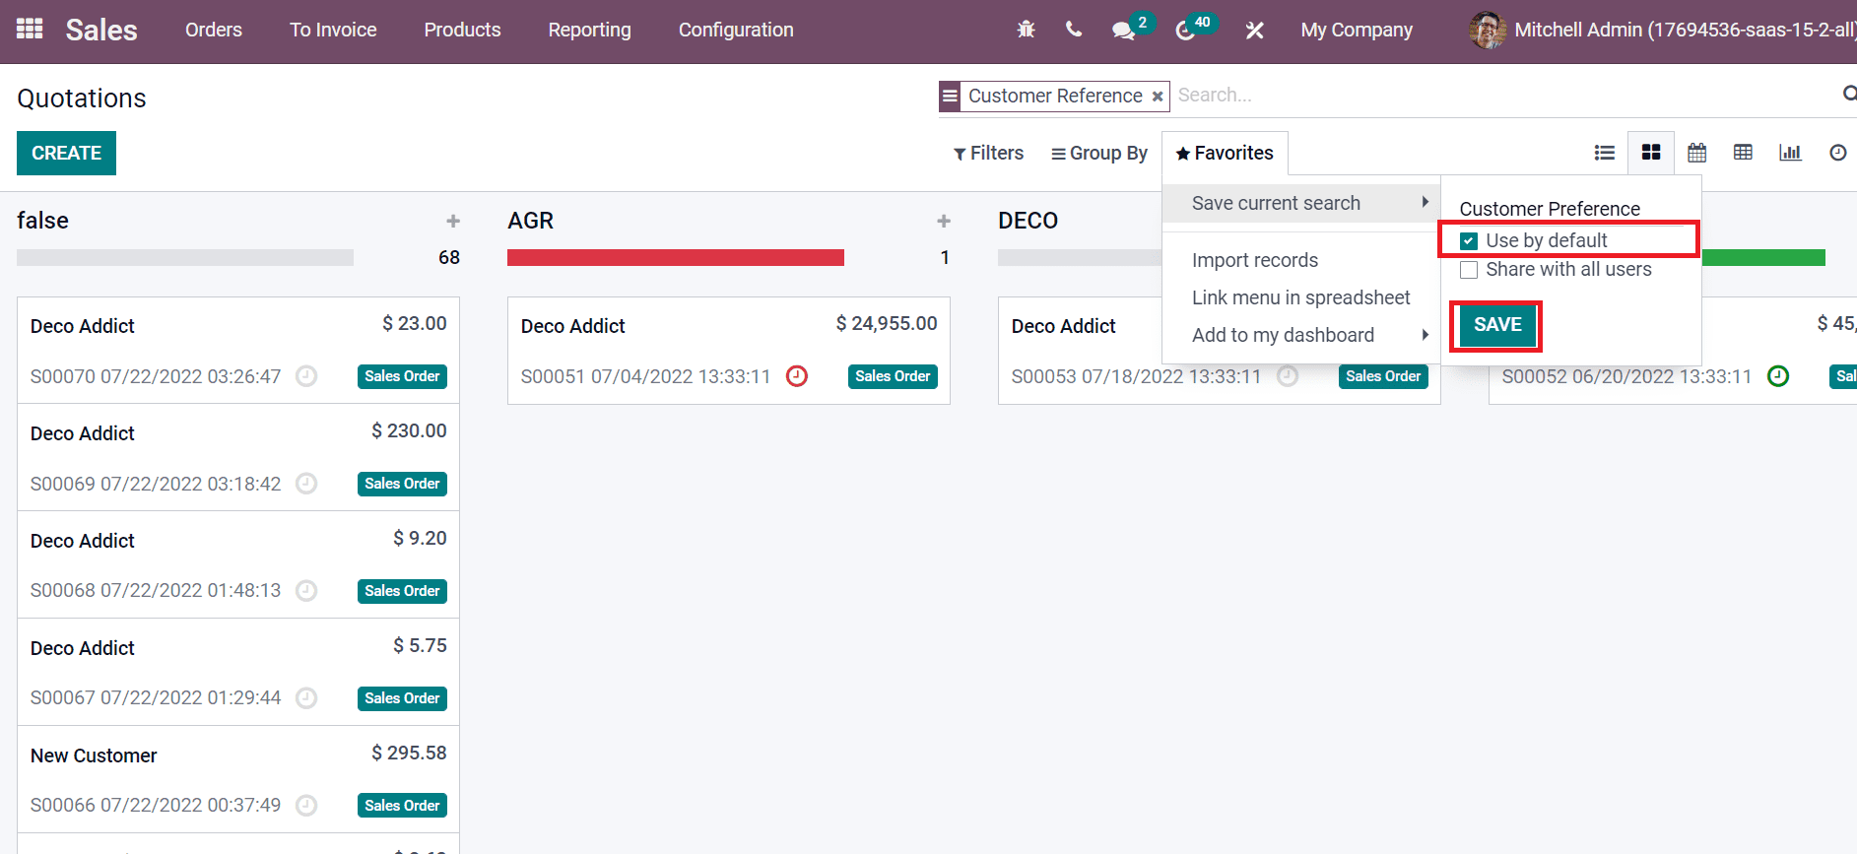Click the search magnifier icon
The height and width of the screenshot is (854, 1857).
(1849, 94)
